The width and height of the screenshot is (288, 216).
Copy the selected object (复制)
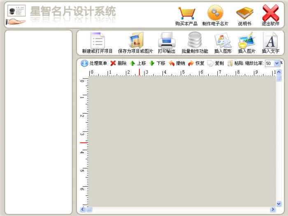click(216, 63)
